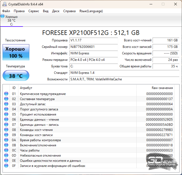Click the 38 °C temperature button
Screen dimensions: 182x175
coord(16,76)
